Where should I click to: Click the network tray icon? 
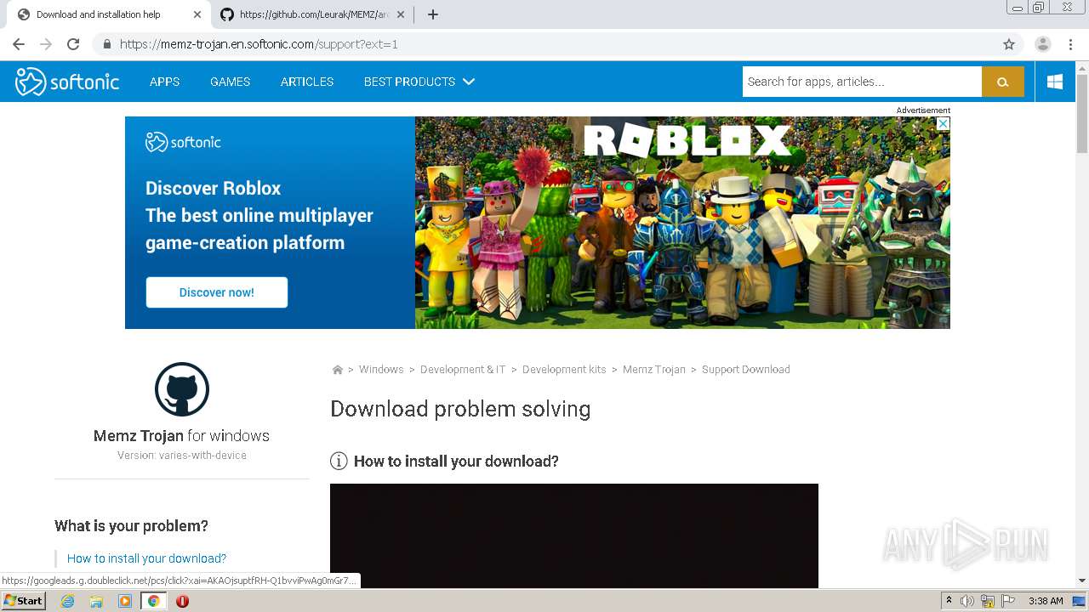tap(988, 601)
